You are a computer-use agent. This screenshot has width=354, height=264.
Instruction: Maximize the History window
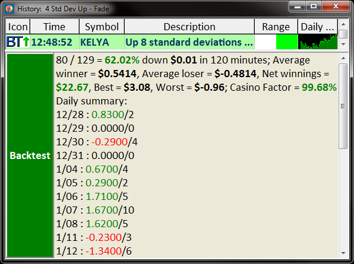[314, 6]
